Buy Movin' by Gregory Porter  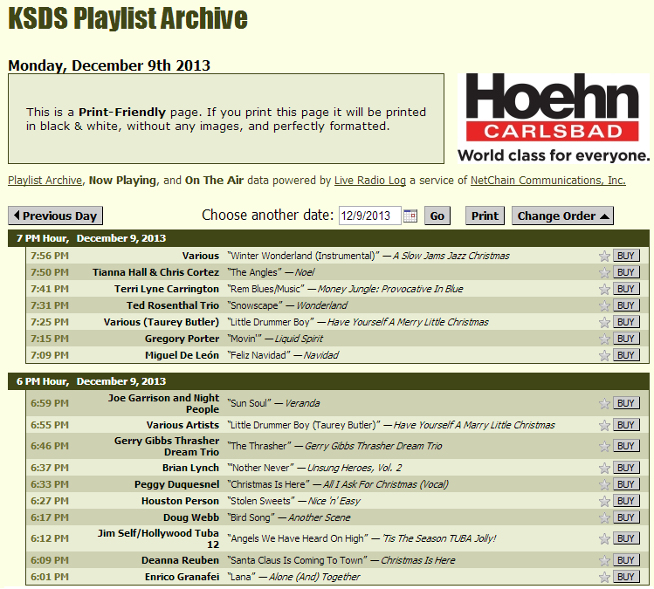coord(626,339)
